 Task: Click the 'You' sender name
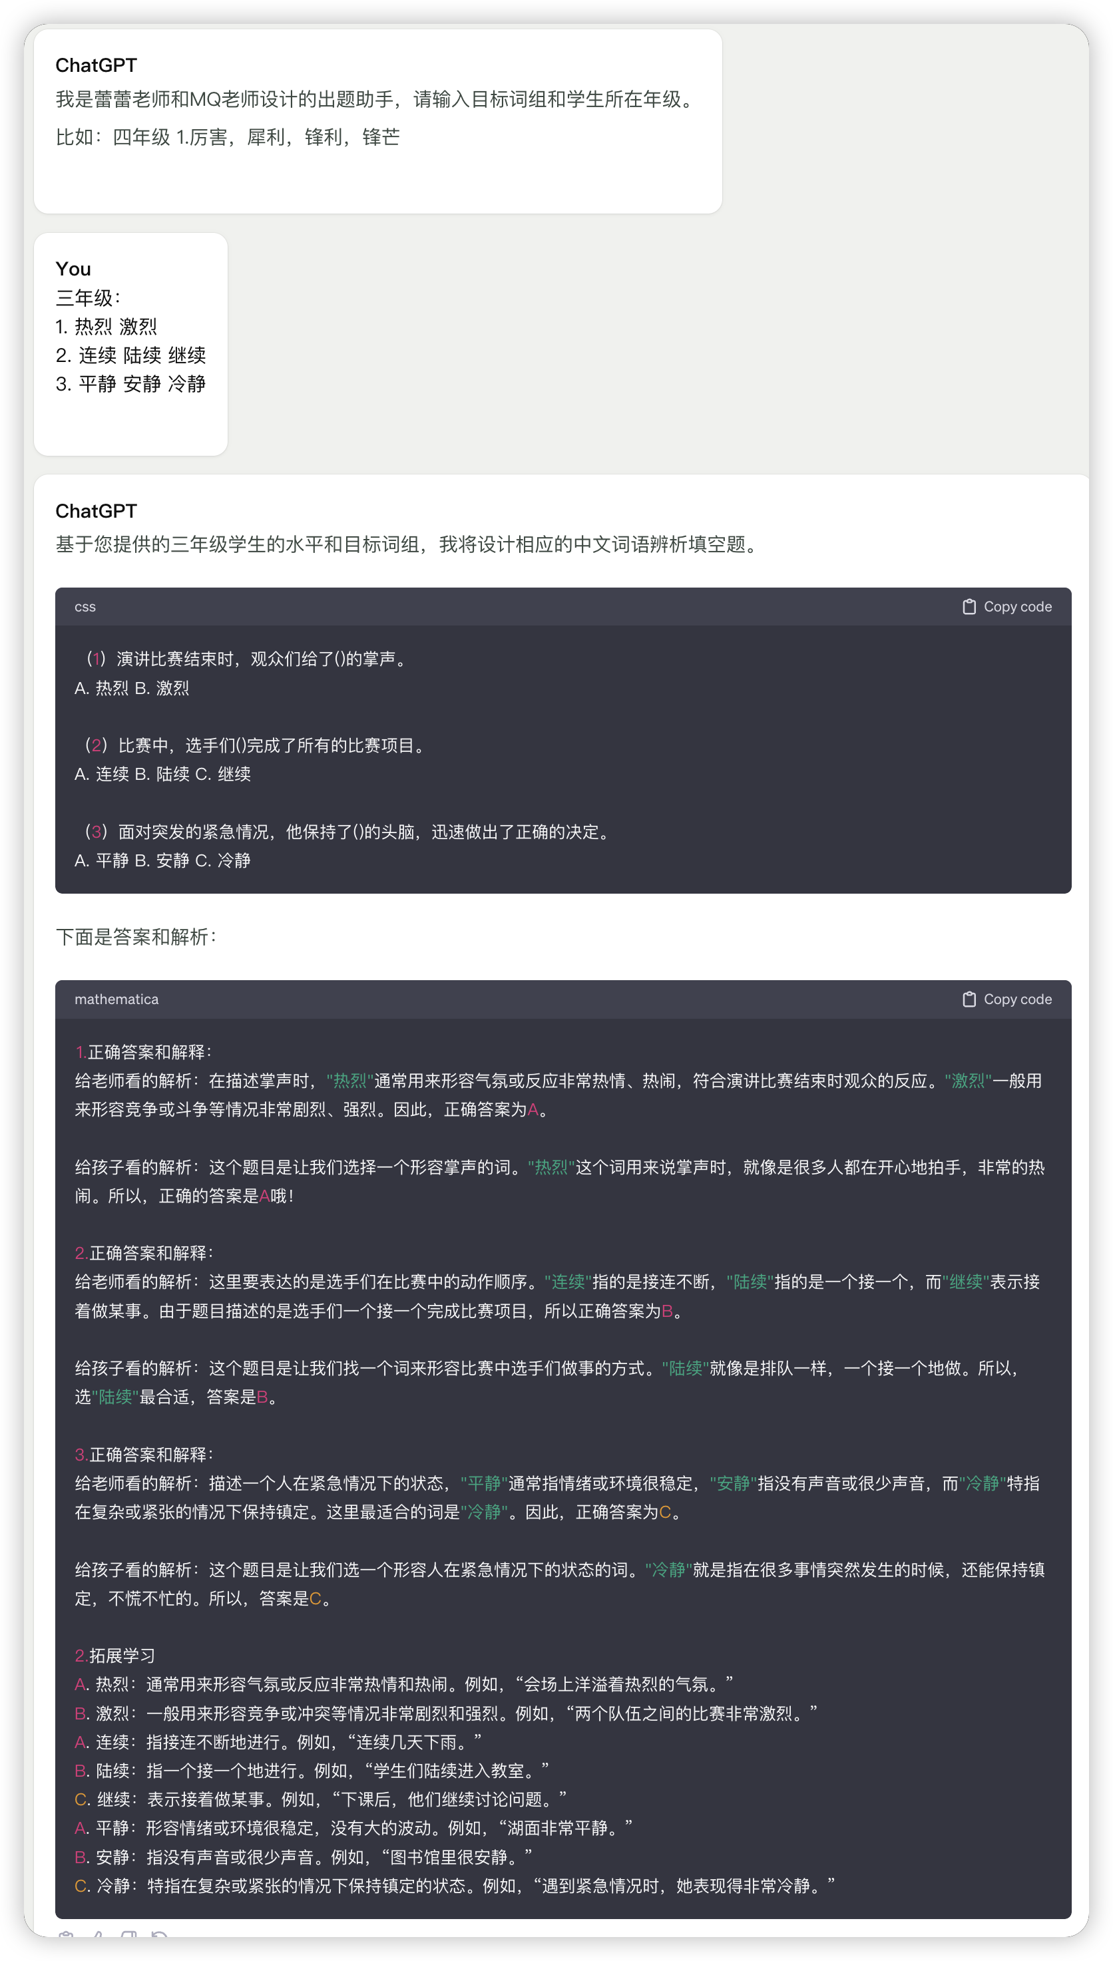coord(73,269)
